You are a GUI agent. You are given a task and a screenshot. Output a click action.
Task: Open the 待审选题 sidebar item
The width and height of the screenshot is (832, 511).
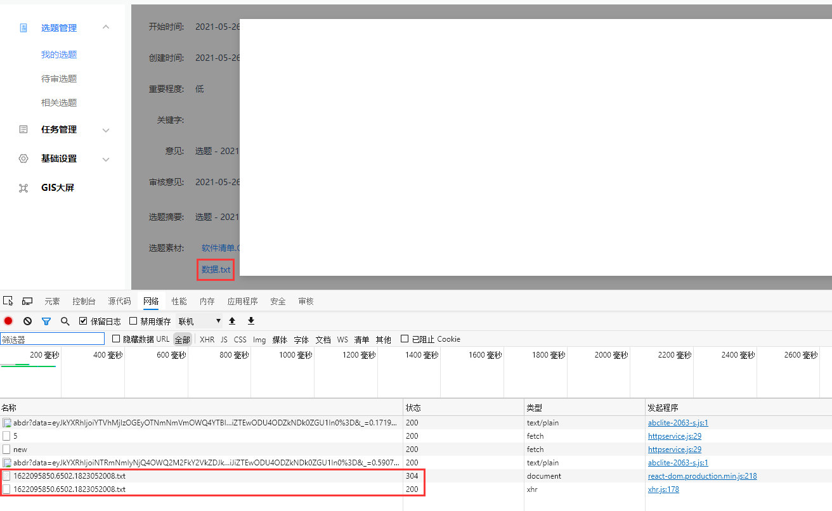(59, 79)
